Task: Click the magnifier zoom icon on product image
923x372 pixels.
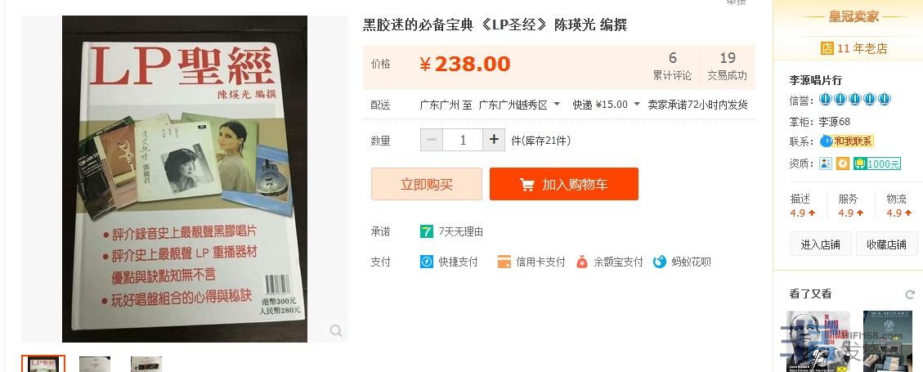Action: (335, 330)
